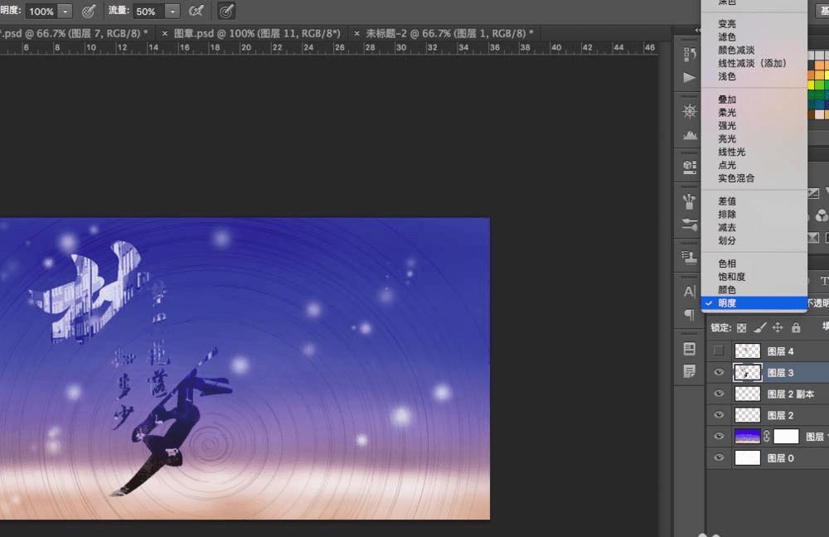The image size is (829, 537).
Task: Open the Brush Presets panel icon
Action: (690, 224)
